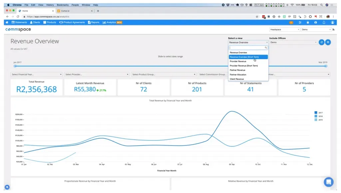Switch to the Cumul.io tab
Screen dimensions: 341x193
(x=75, y=11)
